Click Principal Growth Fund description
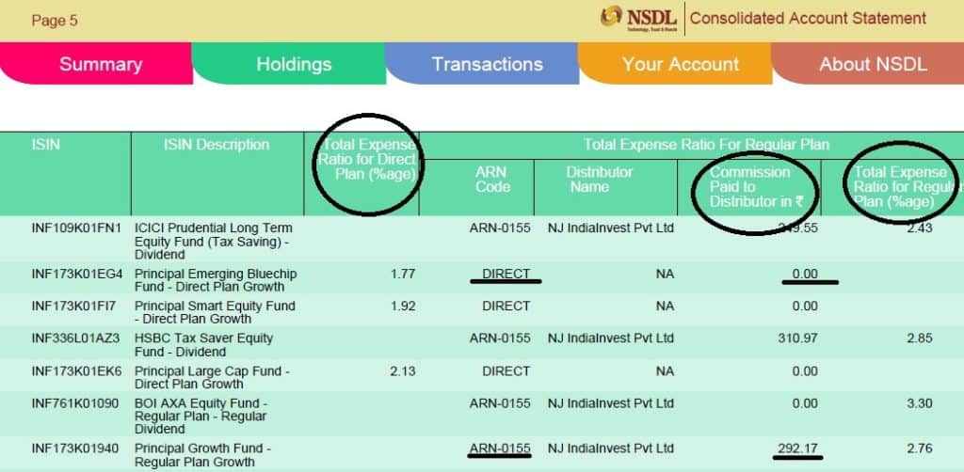 coord(202,455)
